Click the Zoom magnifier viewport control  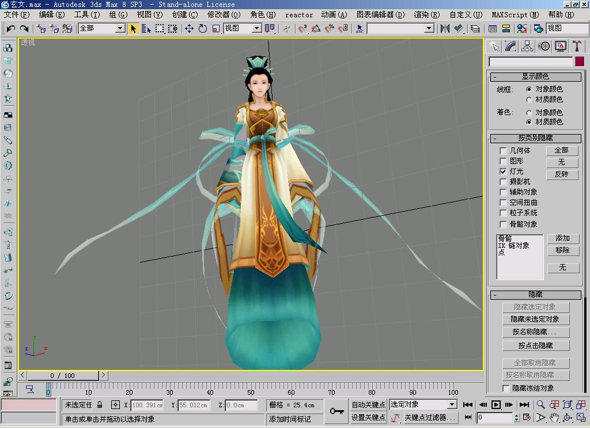(540, 405)
